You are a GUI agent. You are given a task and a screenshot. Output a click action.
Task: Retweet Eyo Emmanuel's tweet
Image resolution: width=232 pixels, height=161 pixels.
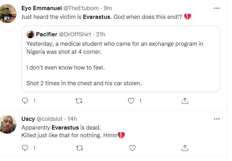point(79,101)
